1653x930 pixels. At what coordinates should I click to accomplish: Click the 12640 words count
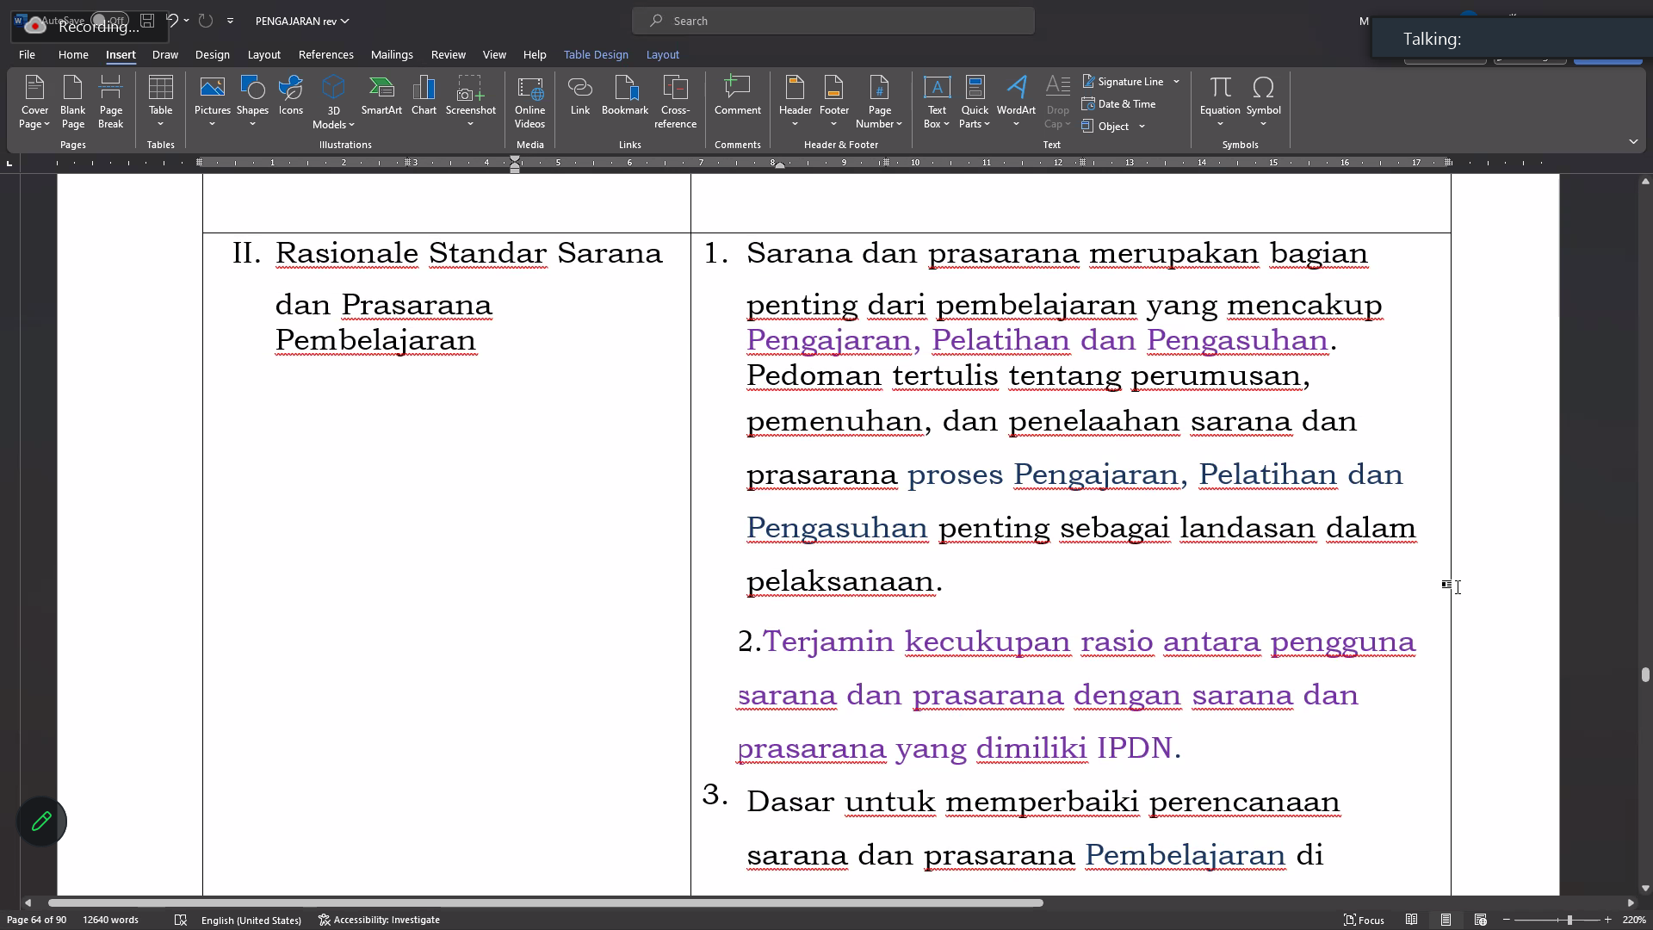(110, 920)
